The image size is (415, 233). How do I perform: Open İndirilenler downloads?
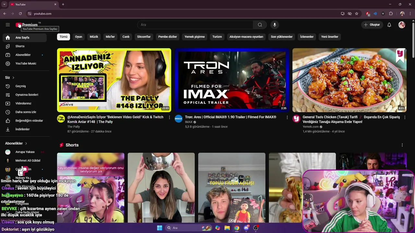25,129
